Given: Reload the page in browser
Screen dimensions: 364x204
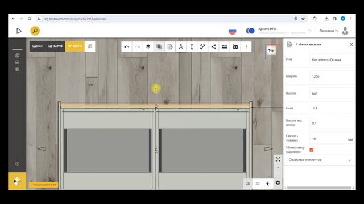Looking at the screenshot, I should [x=29, y=19].
